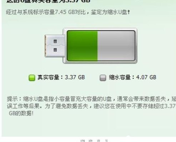Click the lower square hole on the USB plug

pyautogui.click(x=55, y=50)
